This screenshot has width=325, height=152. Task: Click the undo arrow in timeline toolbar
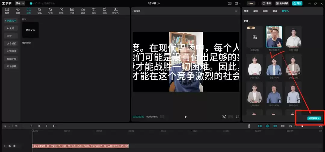click(x=16, y=126)
